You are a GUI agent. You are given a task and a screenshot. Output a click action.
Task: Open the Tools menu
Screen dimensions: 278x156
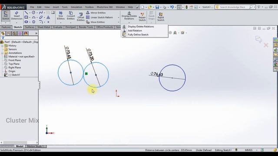(65, 7)
